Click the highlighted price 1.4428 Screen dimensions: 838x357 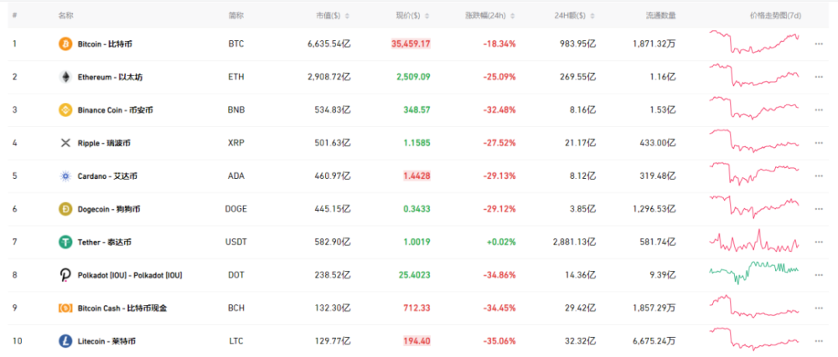point(417,176)
